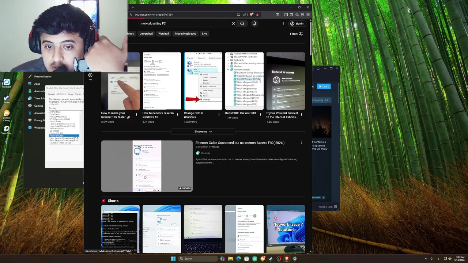Viewport: 468px width, 263px height.
Task: Expand more shorts with Show more
Action: tap(203, 131)
